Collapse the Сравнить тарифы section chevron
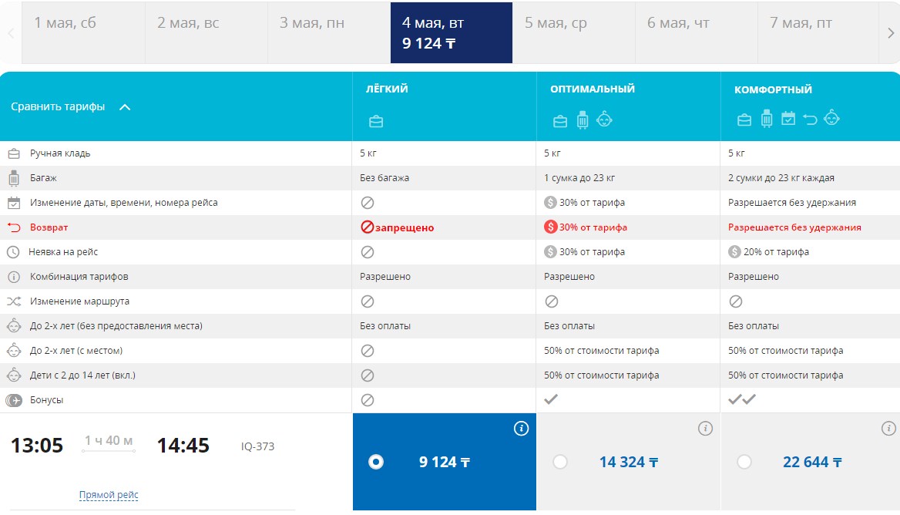Image resolution: width=900 pixels, height=515 pixels. (125, 107)
